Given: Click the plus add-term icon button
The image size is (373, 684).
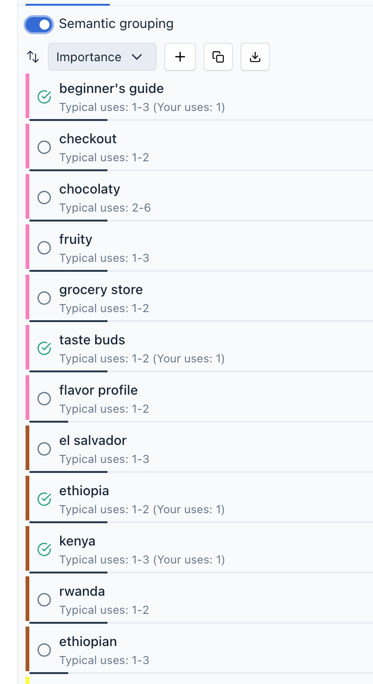Looking at the screenshot, I should [x=180, y=57].
